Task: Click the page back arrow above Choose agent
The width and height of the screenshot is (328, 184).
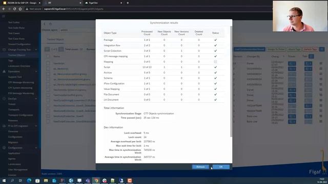Action: pos(45,24)
